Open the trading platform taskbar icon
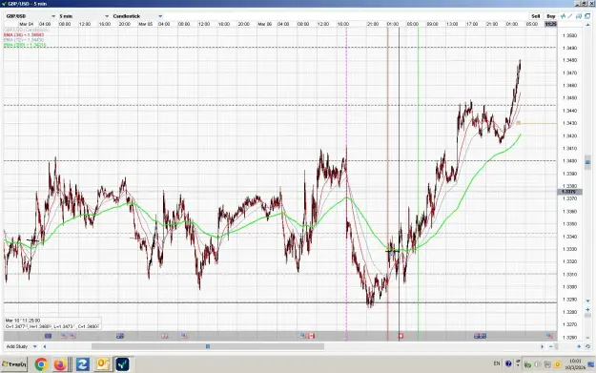This screenshot has width=596, height=373. pos(123,364)
